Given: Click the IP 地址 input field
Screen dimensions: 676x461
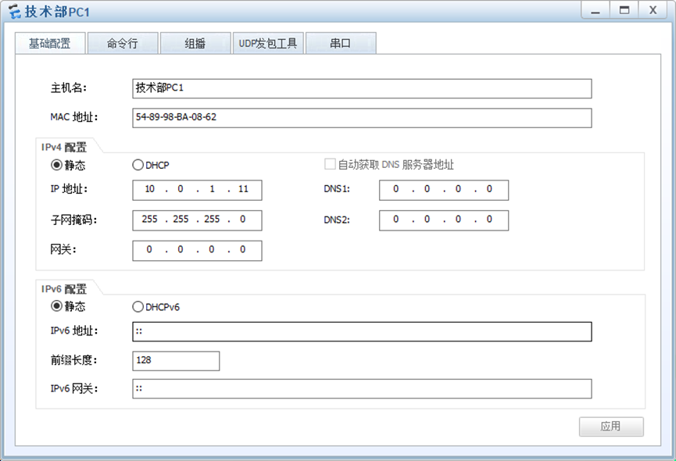Looking at the screenshot, I should (197, 190).
